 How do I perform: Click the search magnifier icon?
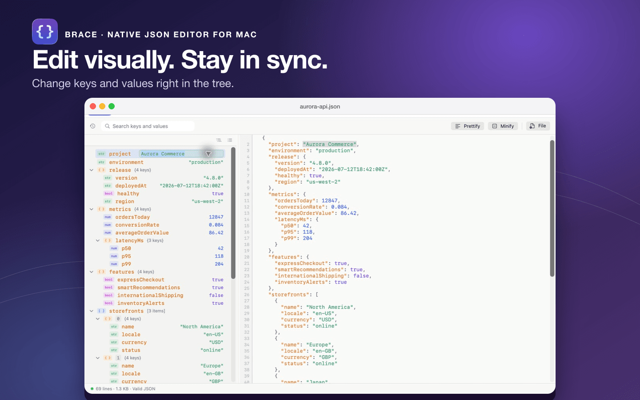(107, 126)
